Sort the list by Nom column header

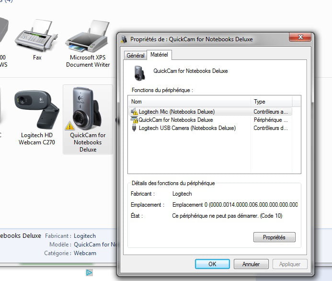point(189,102)
